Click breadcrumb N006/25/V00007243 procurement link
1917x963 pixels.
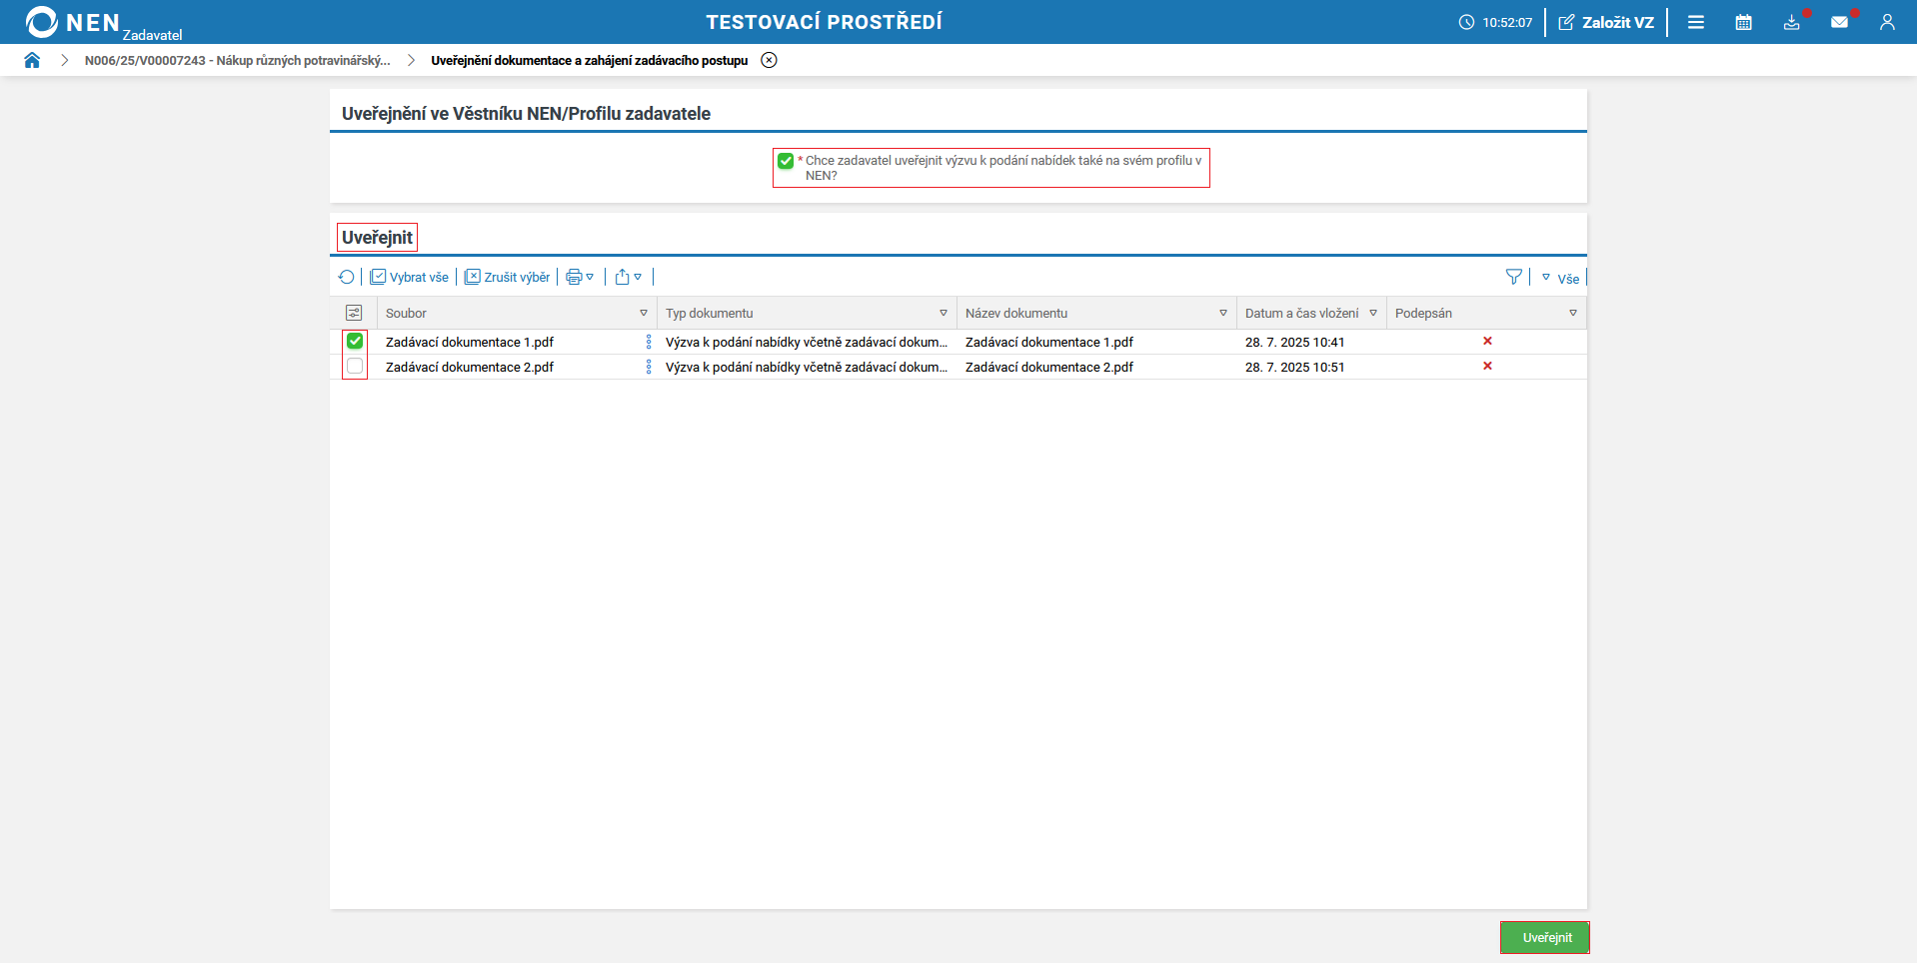[237, 61]
